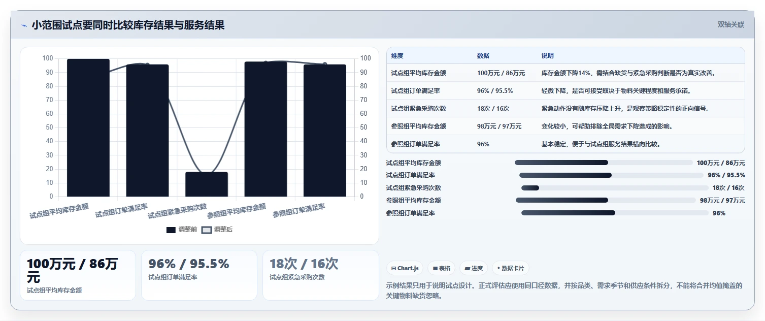This screenshot has height=321, width=765.
Task: Click the 试点组订单满足率 chart bar
Action: (147, 131)
